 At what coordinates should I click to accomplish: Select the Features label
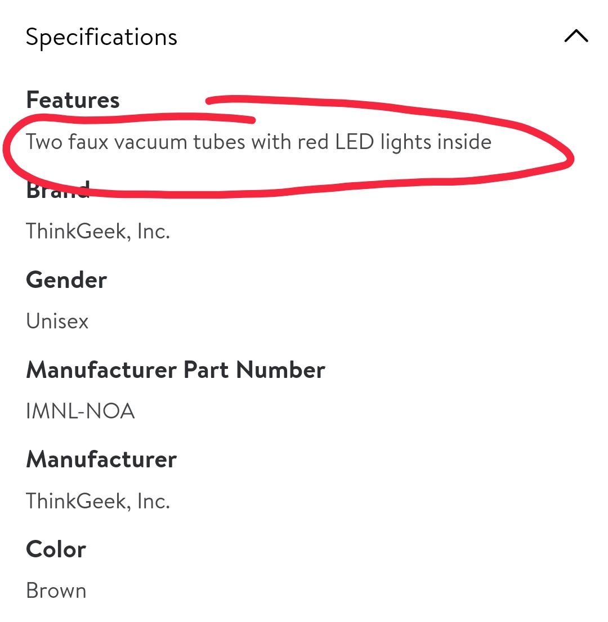pyautogui.click(x=73, y=100)
